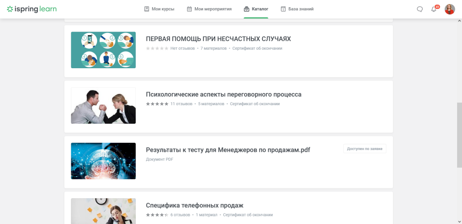The height and width of the screenshot is (224, 462).
Task: Open the messages chat bubble icon
Action: click(420, 9)
